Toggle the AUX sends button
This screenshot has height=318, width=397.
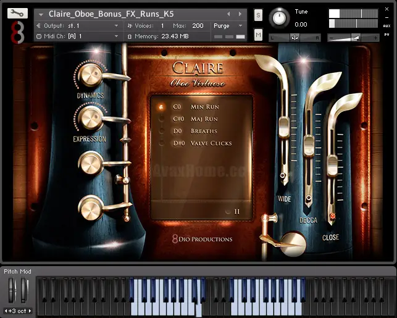click(387, 26)
